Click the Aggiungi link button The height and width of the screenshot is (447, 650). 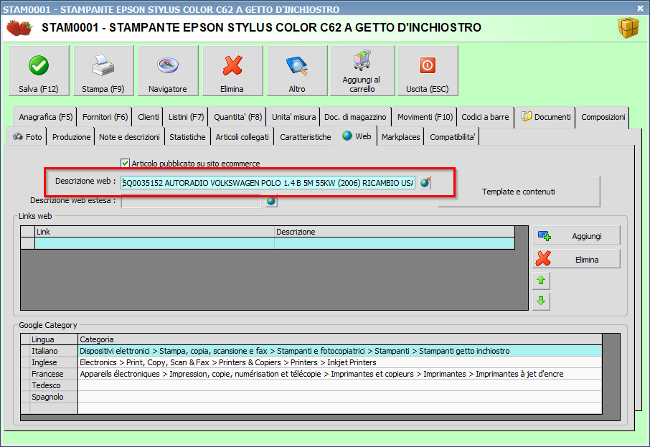coord(577,236)
